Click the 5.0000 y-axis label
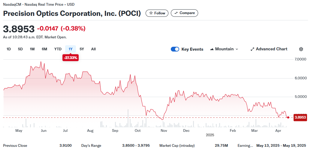Image resolution: width=311 pixels, height=148 pixels. (300, 97)
